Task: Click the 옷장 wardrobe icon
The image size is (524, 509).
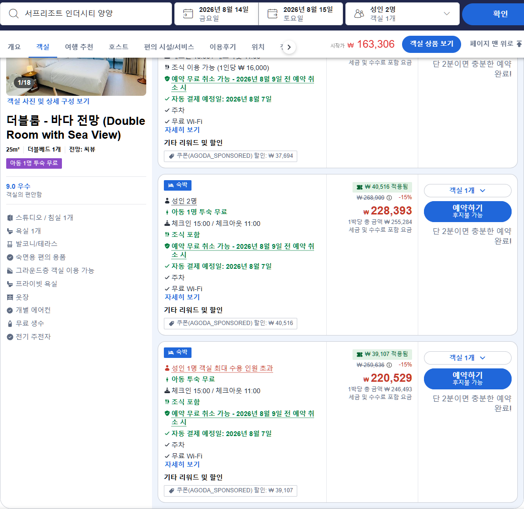Action: point(10,297)
